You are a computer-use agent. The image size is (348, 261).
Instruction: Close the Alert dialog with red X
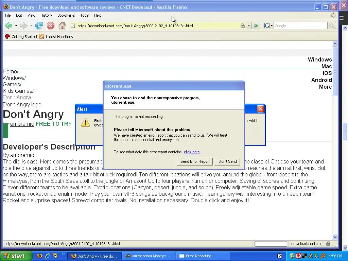coord(260,109)
